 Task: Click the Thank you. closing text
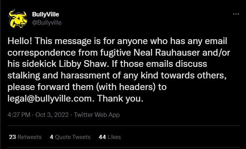[x=120, y=99]
